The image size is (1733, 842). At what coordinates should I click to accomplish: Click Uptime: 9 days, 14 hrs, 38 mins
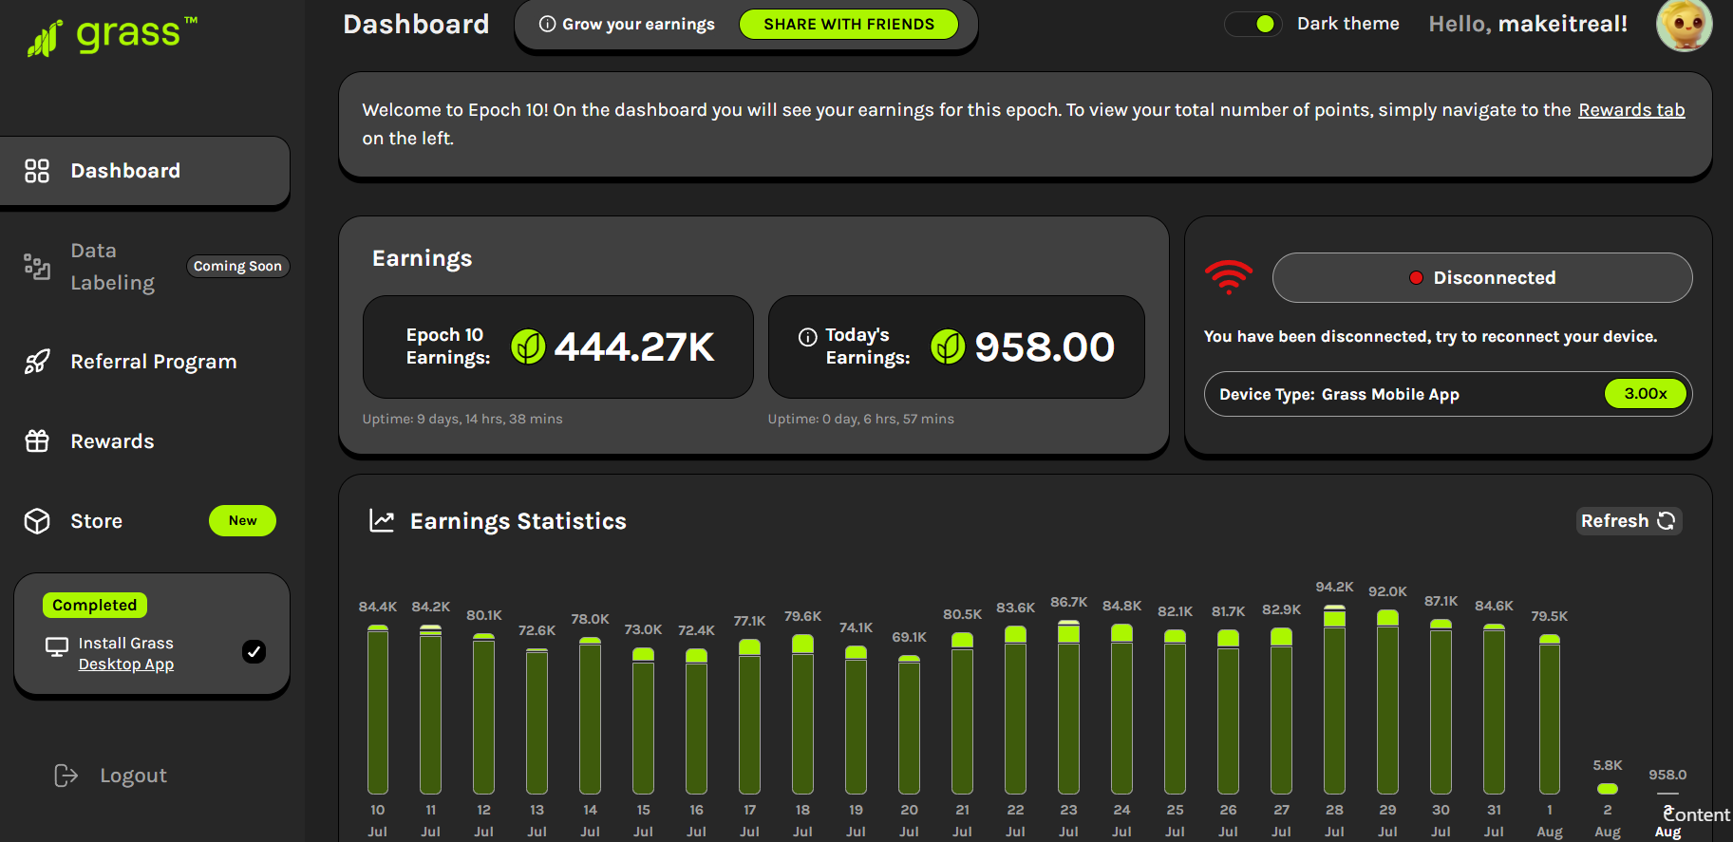tap(462, 419)
